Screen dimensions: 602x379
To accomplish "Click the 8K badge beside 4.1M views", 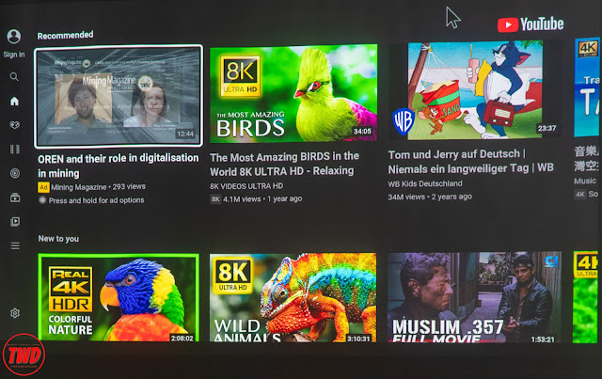I will pyautogui.click(x=215, y=199).
